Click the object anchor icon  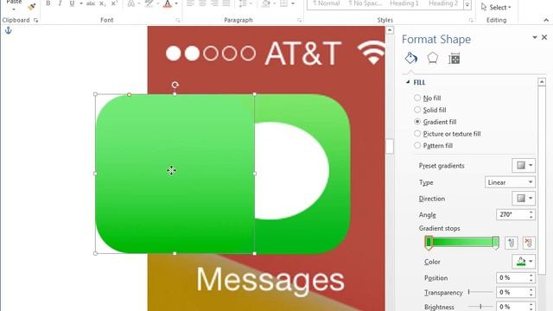[9, 31]
